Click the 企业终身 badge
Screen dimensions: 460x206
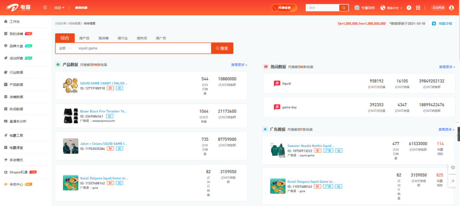tap(438, 8)
